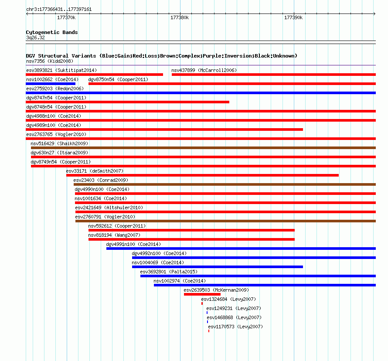This screenshot has height=361, width=388.
Task: Click the red dgv8747n54 loss bar
Action: pyautogui.click(x=127, y=102)
